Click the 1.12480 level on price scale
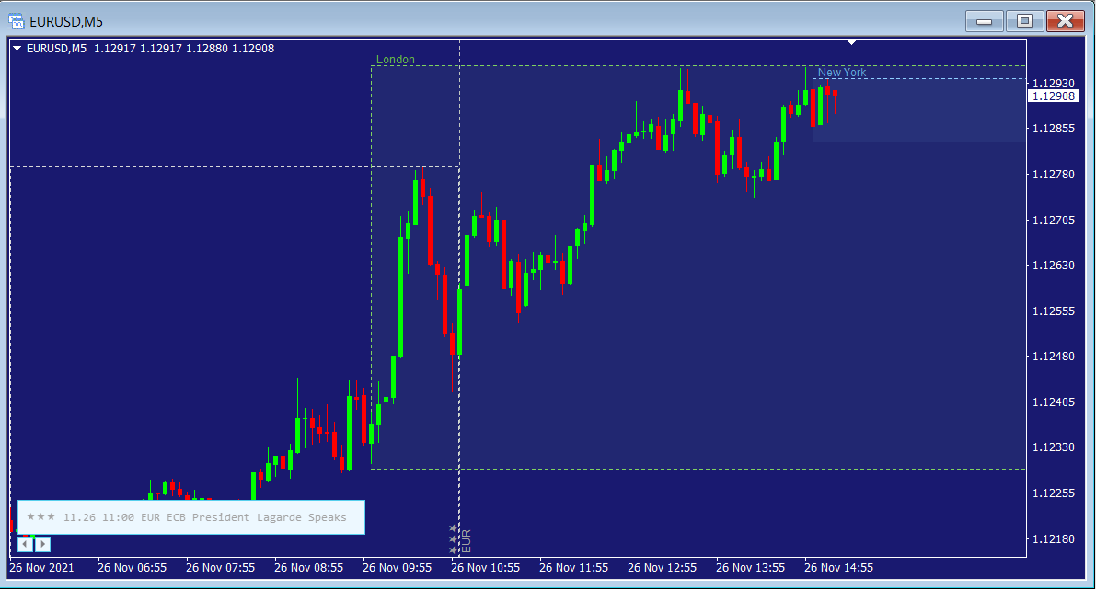Image resolution: width=1096 pixels, height=589 pixels. [x=1053, y=357]
